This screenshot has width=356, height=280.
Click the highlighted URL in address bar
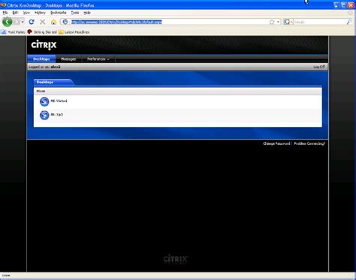click(x=116, y=22)
